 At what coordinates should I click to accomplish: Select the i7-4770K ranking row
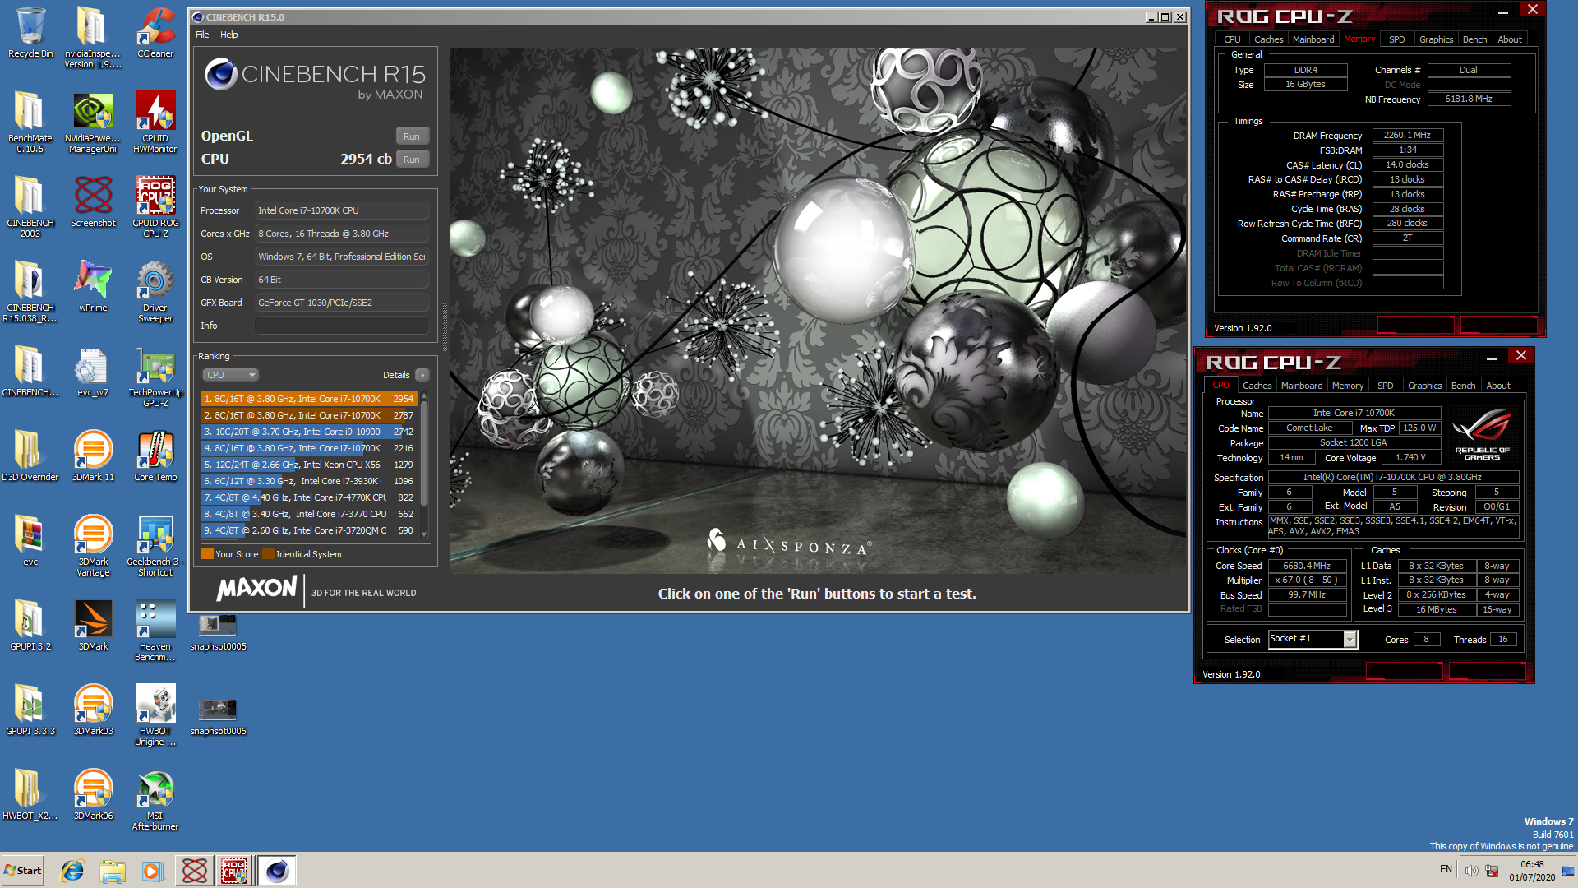coord(310,497)
